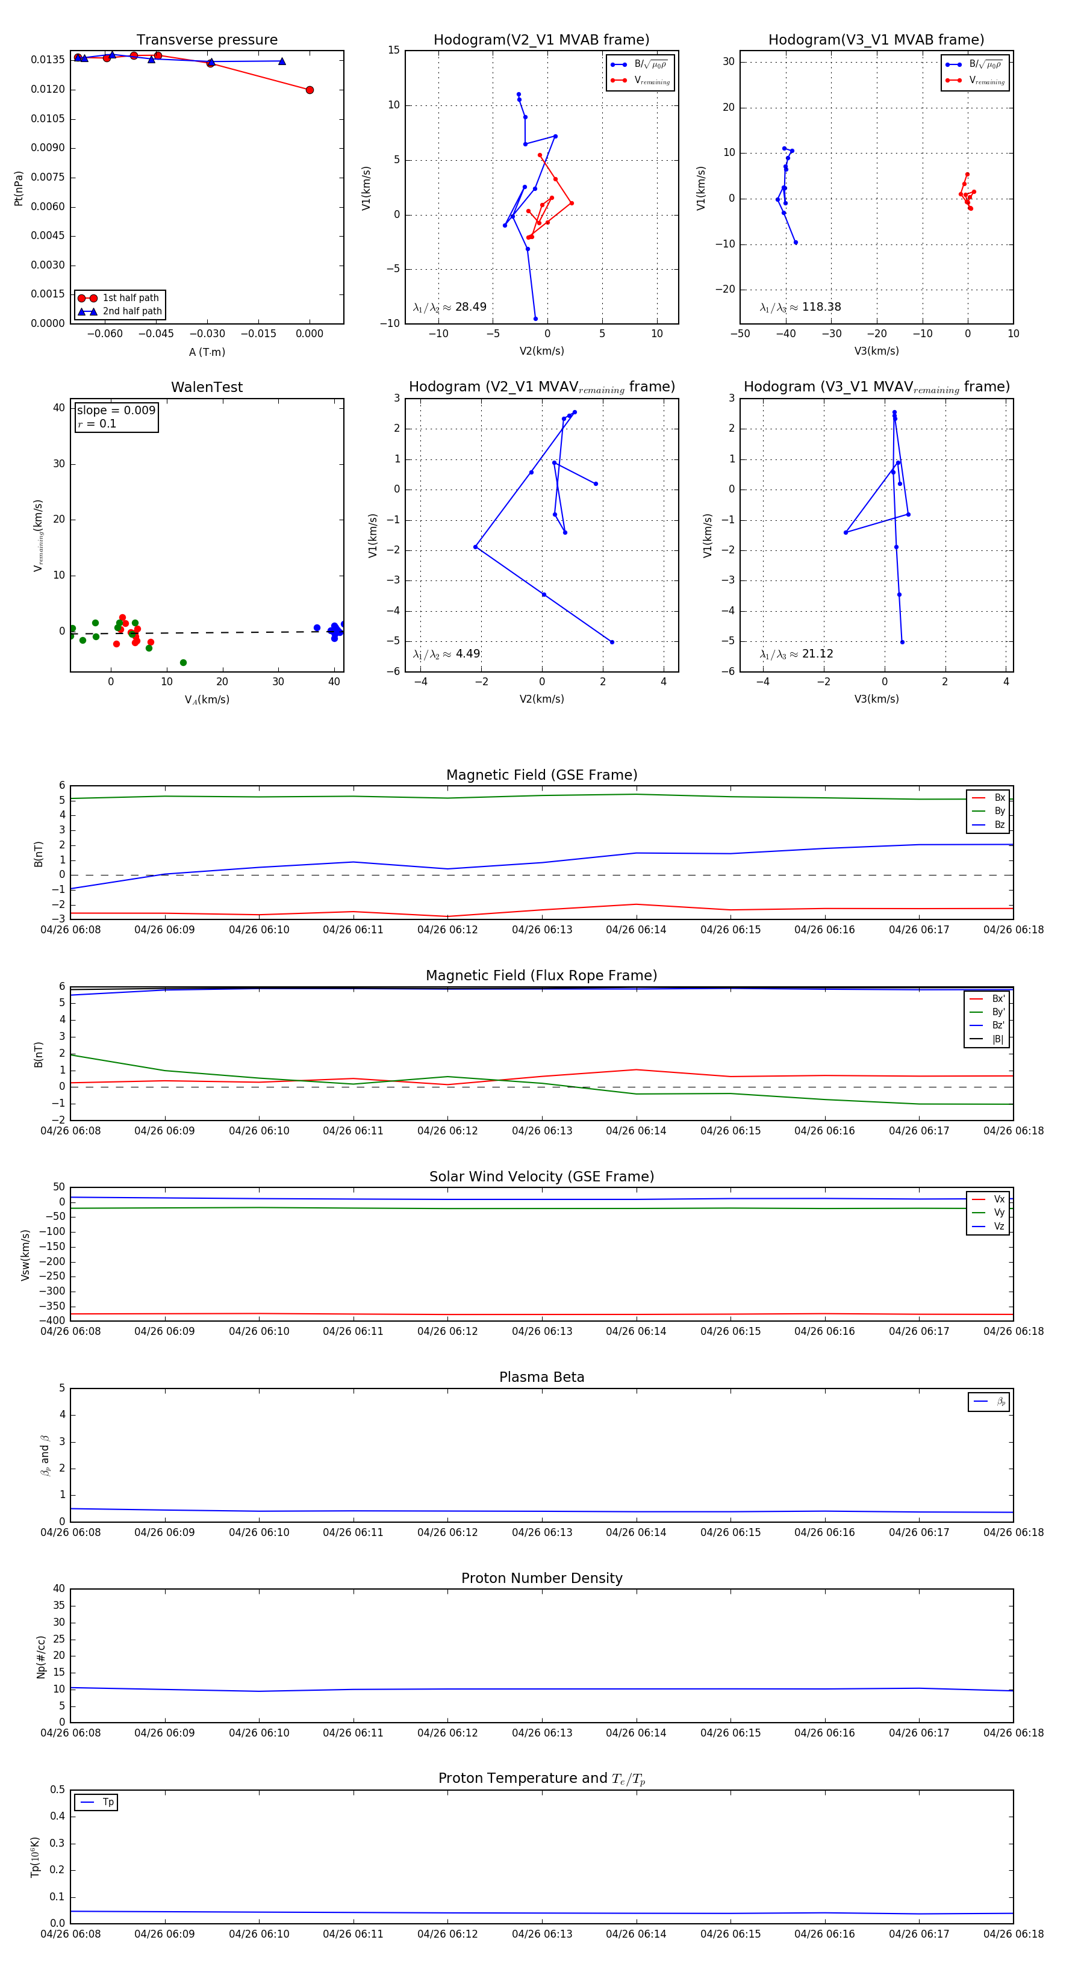Select the "1st half path" legend entry
Image resolution: width=1084 pixels, height=1987 pixels.
(x=120, y=297)
